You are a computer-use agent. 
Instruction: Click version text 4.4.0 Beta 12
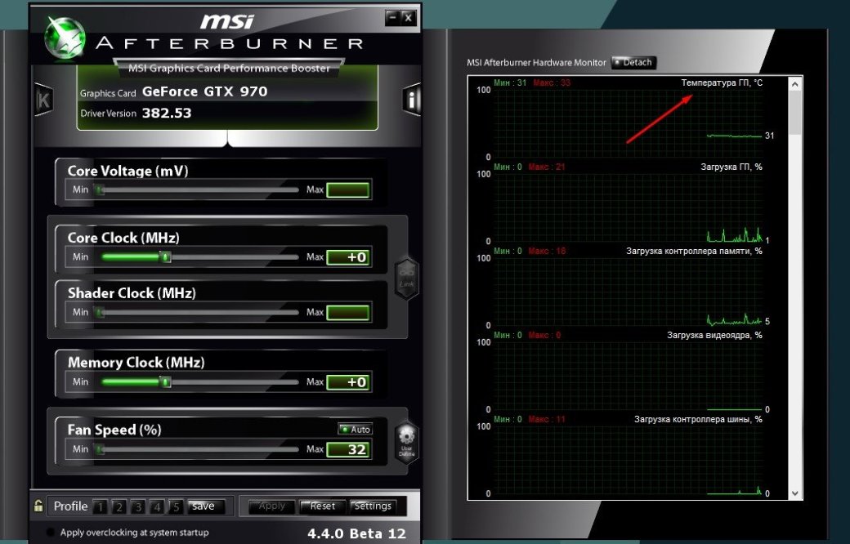coord(356,533)
